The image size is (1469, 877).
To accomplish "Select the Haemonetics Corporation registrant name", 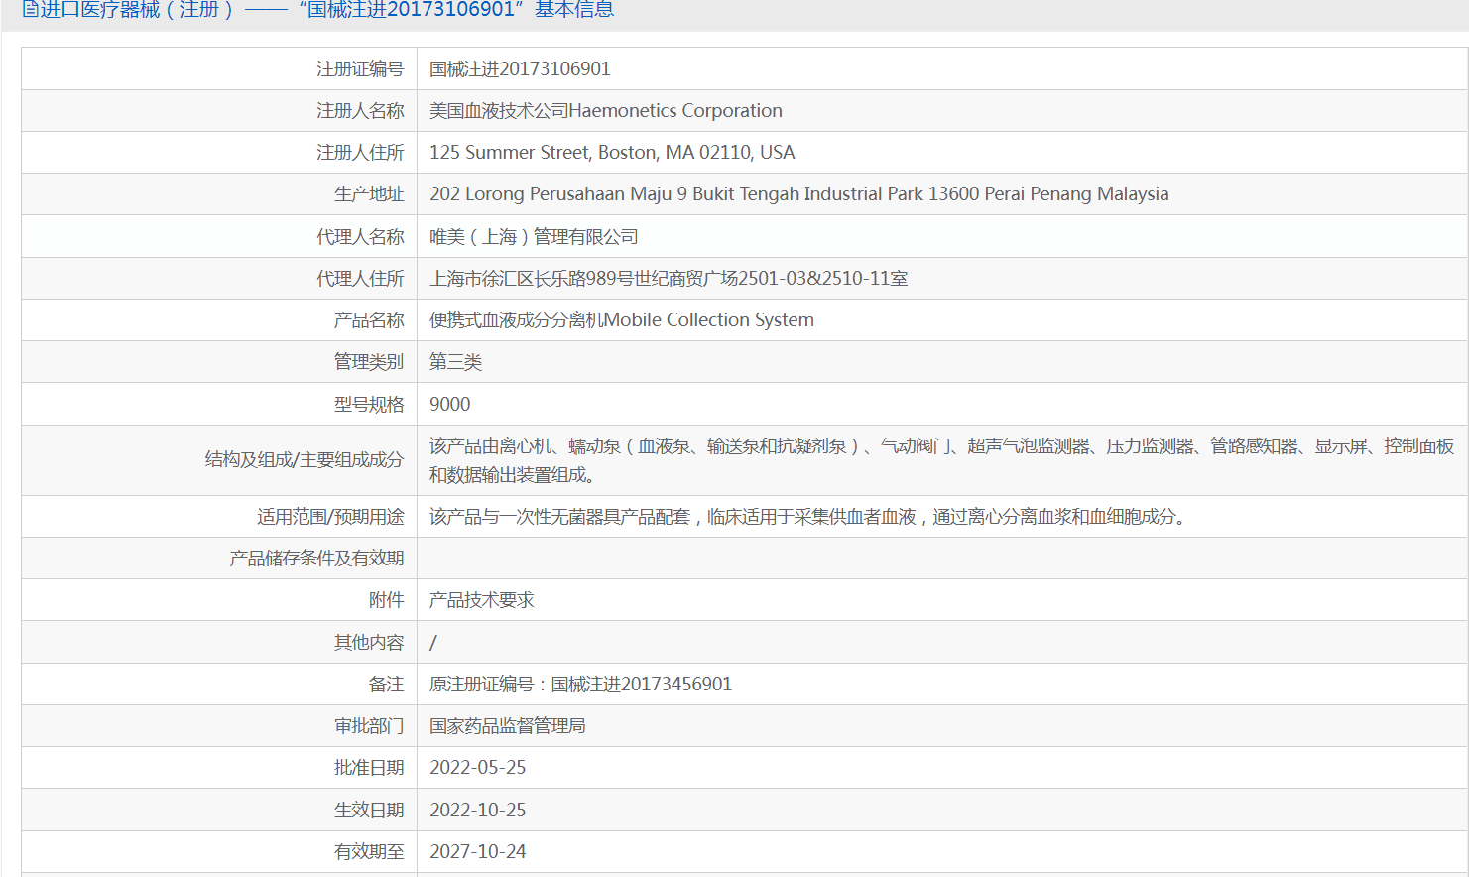I will 605,110.
